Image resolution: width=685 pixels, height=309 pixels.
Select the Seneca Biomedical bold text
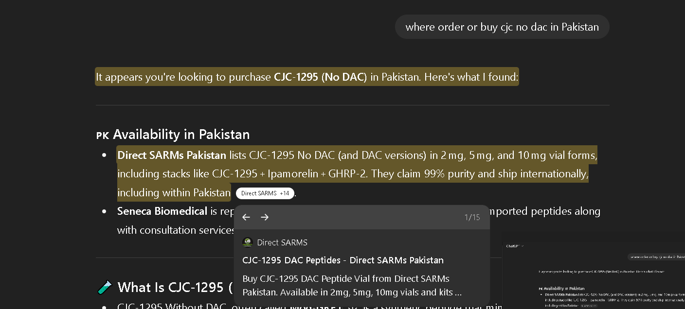[162, 211]
